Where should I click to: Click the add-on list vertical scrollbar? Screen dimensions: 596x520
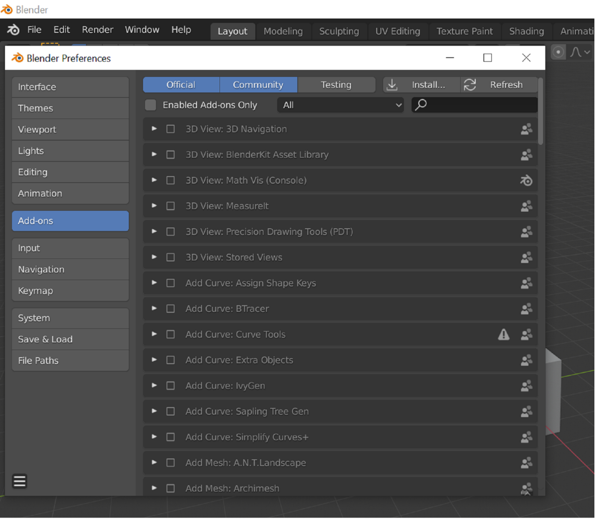coord(541,112)
